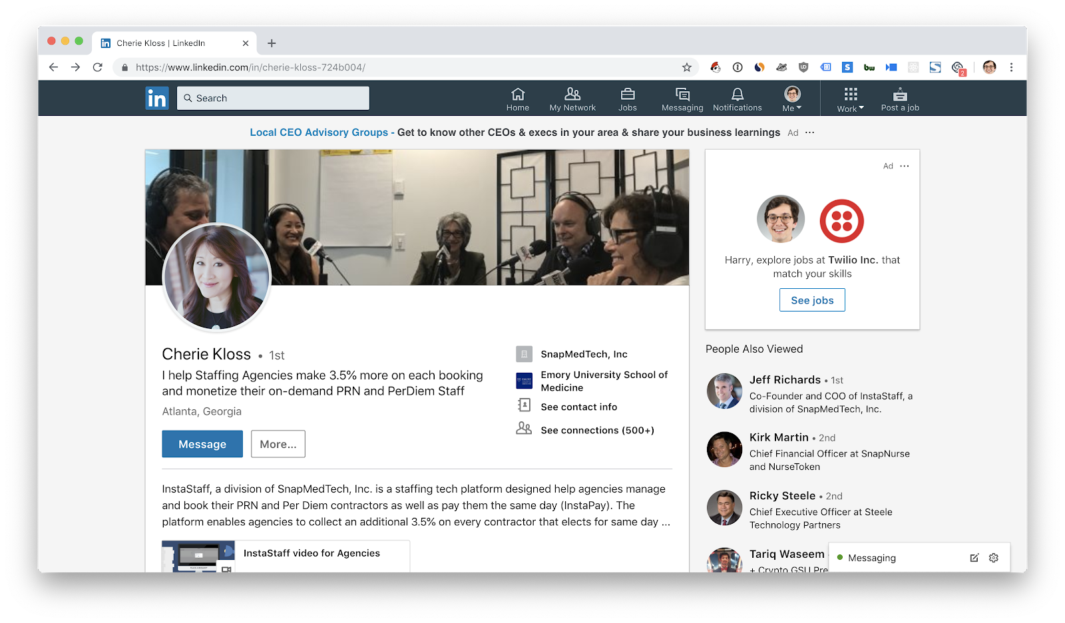Viewport: 1065px width, 623px height.
Task: Click the connections people icon
Action: click(x=525, y=428)
